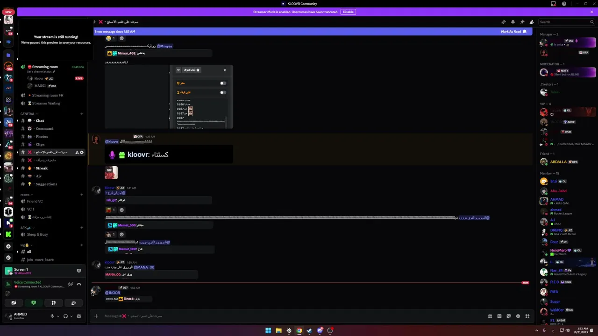Disable Streamer Mode button in banner

pyautogui.click(x=348, y=12)
